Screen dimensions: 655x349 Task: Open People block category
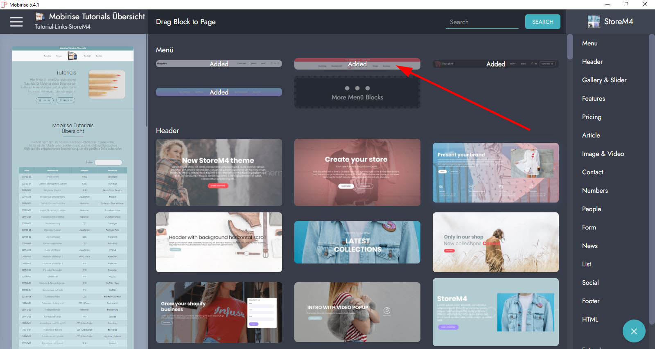click(592, 209)
